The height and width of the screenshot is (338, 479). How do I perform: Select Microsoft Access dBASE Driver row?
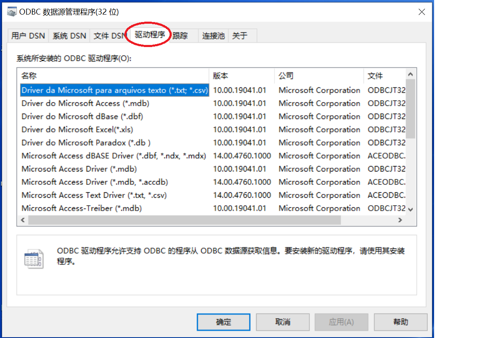click(212, 156)
